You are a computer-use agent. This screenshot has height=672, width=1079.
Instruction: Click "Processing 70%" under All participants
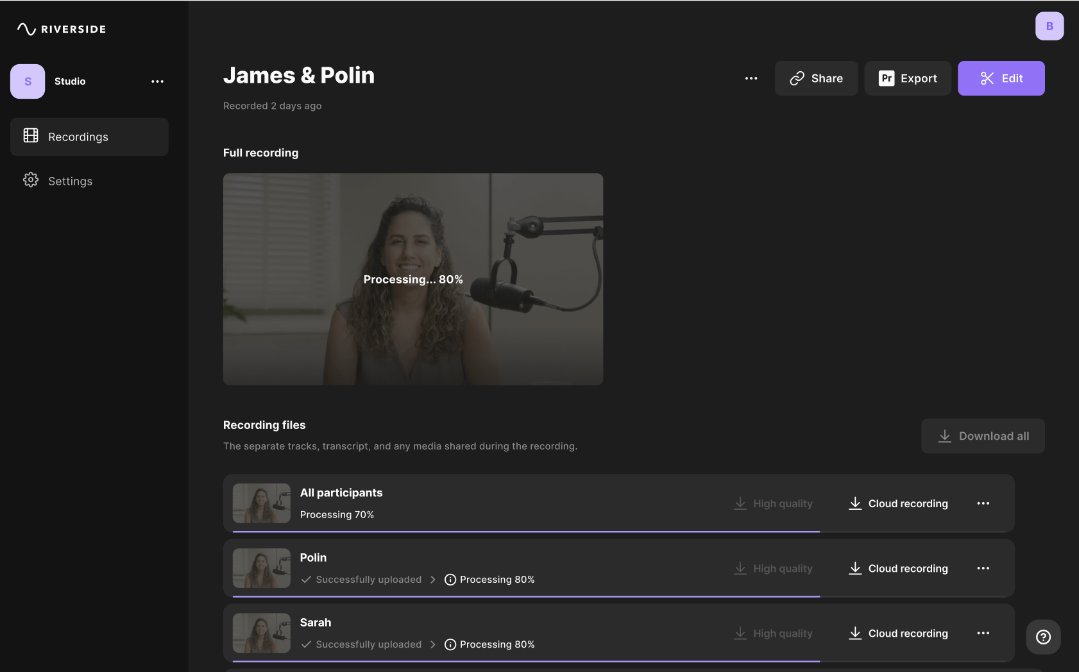[x=337, y=514]
